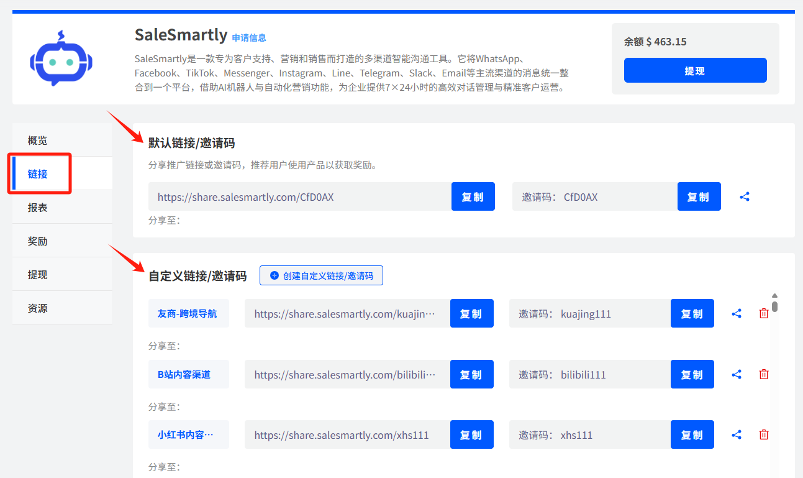Open the 申请信息 link
This screenshot has width=803, height=478.
249,37
